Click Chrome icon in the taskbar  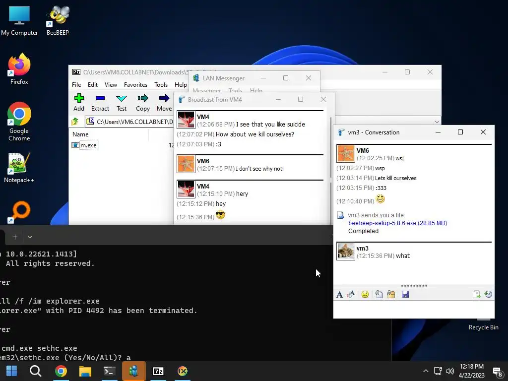click(61, 371)
